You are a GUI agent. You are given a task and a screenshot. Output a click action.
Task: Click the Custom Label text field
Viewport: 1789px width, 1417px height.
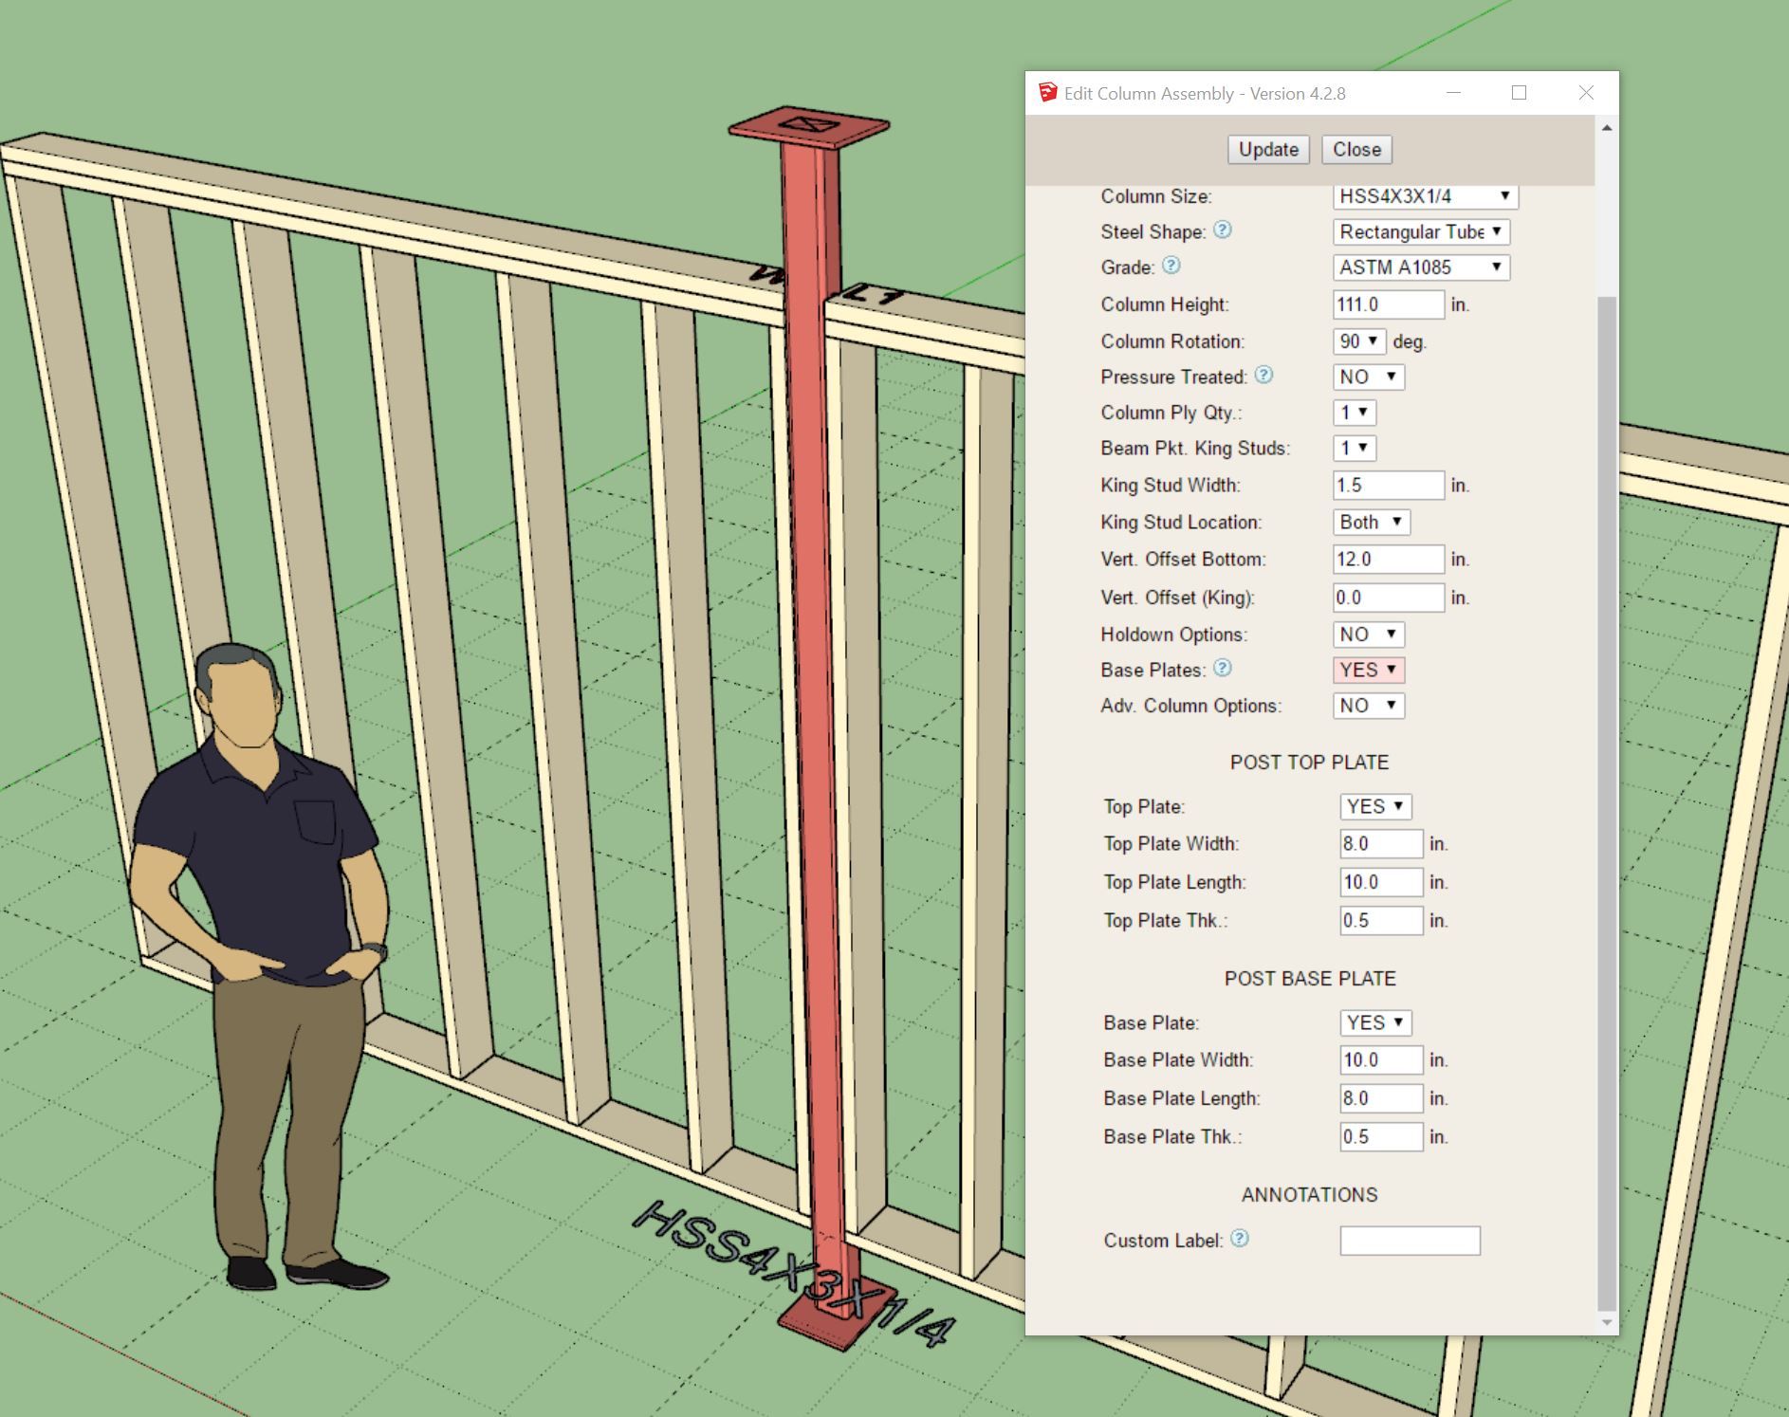click(x=1409, y=1241)
